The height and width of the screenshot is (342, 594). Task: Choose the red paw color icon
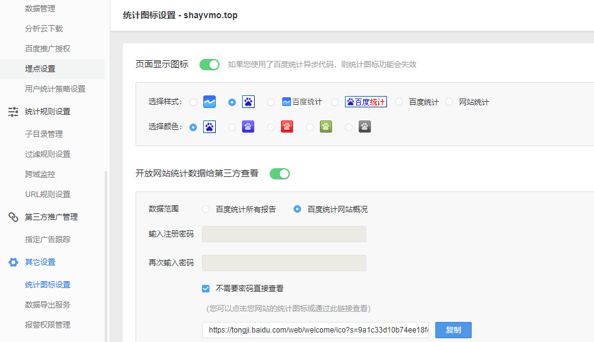coord(287,127)
